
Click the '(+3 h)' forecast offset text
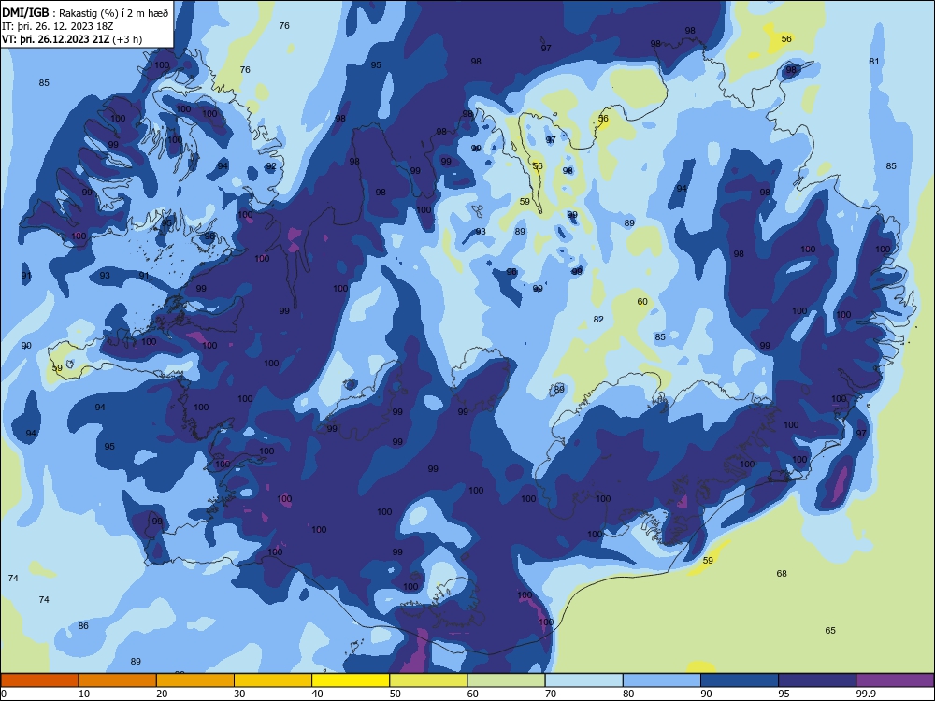pos(127,39)
